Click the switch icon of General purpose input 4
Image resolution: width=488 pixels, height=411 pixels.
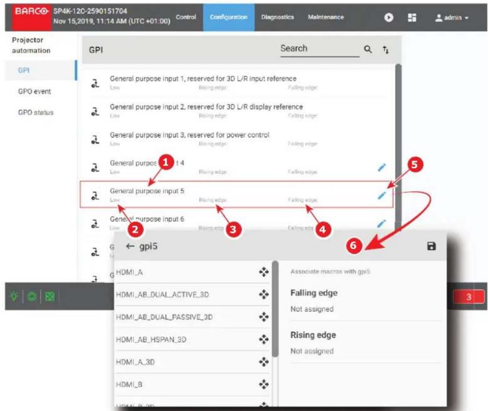point(95,167)
